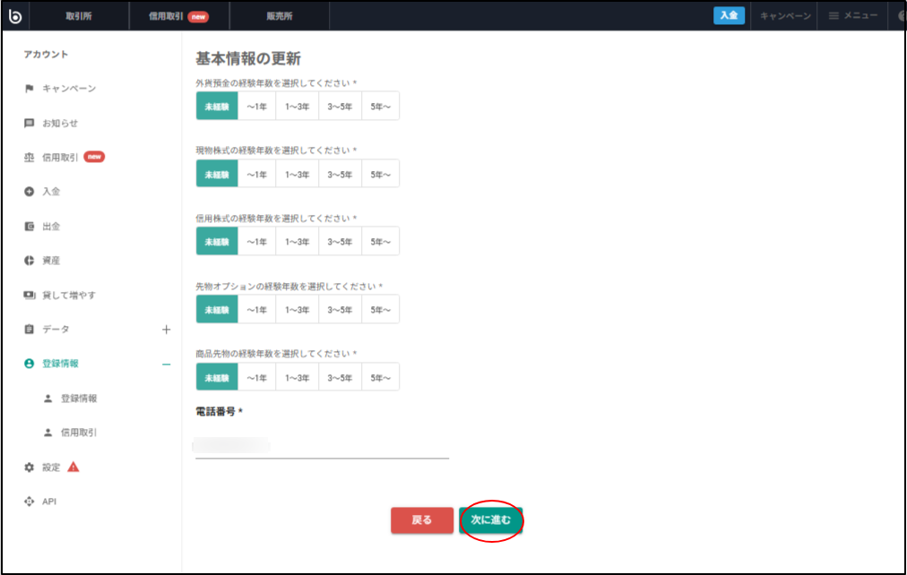Select 5年〜 for foreign currency deposit experience
This screenshot has width=907, height=575.
click(381, 107)
